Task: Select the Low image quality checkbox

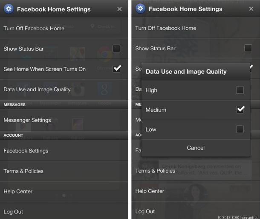Action: pyautogui.click(x=240, y=129)
